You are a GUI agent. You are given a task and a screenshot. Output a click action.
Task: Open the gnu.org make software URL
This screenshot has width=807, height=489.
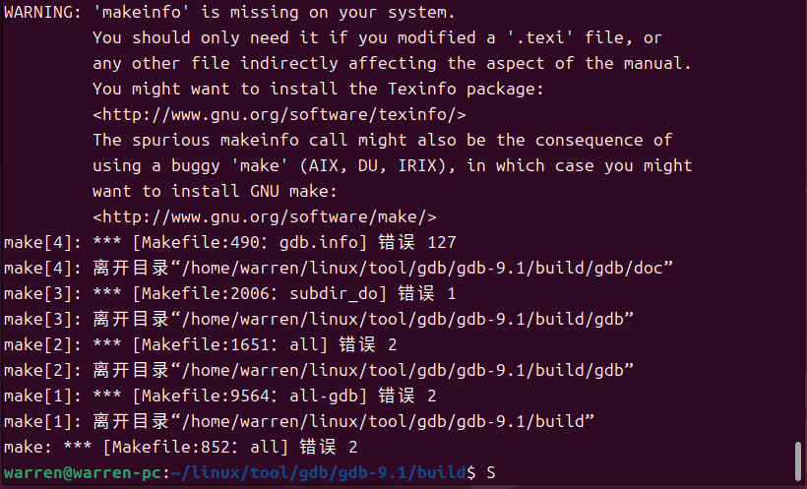coord(265,216)
